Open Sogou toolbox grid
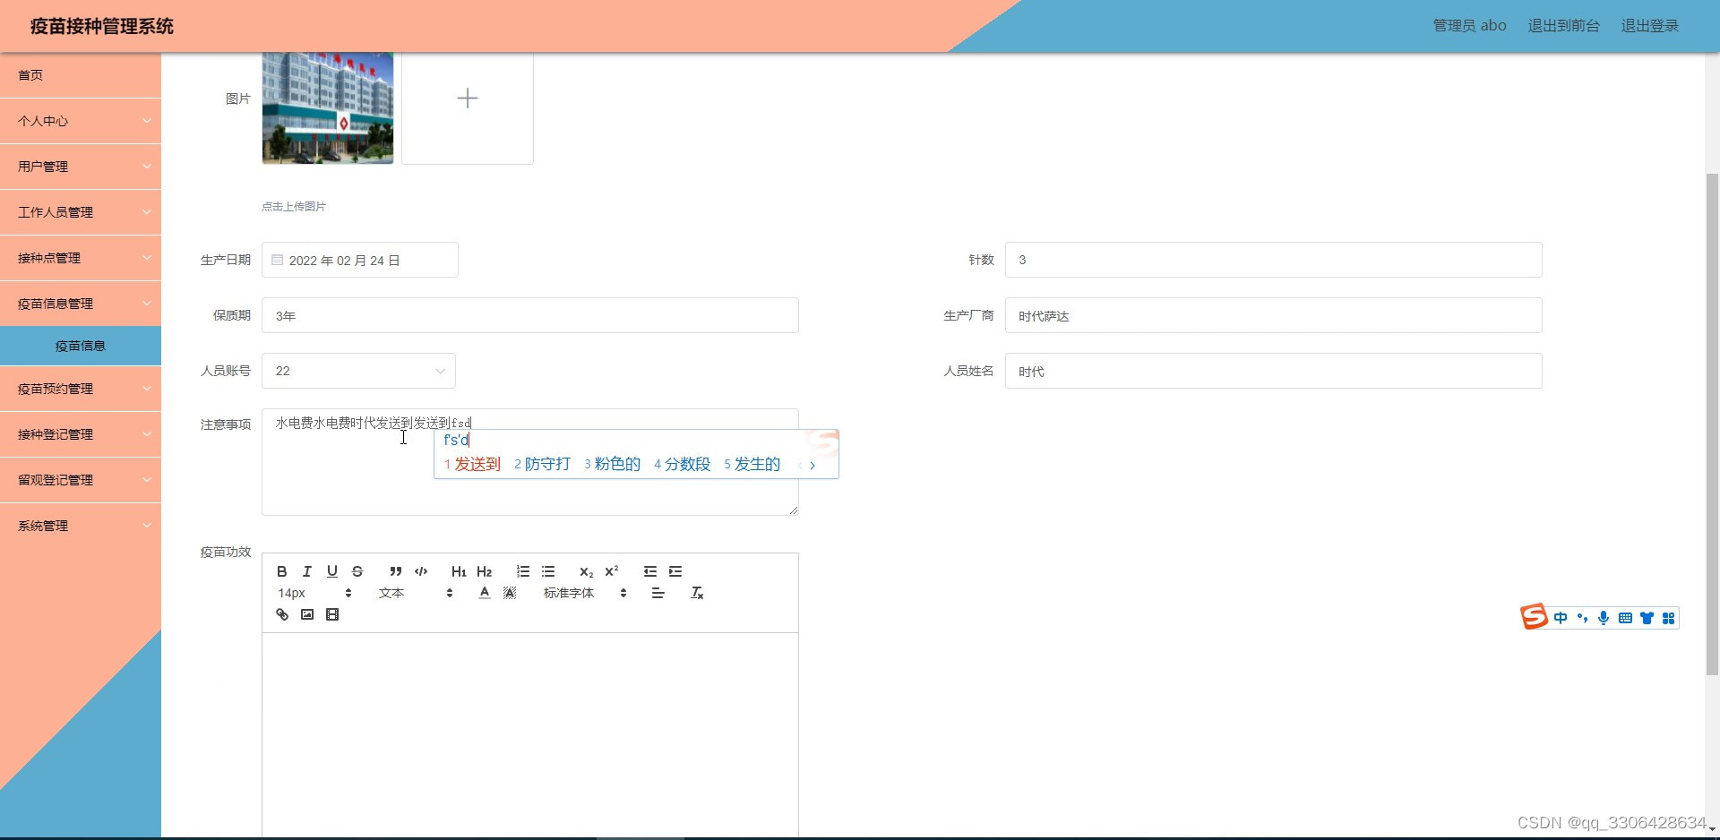1720x840 pixels. [x=1668, y=618]
